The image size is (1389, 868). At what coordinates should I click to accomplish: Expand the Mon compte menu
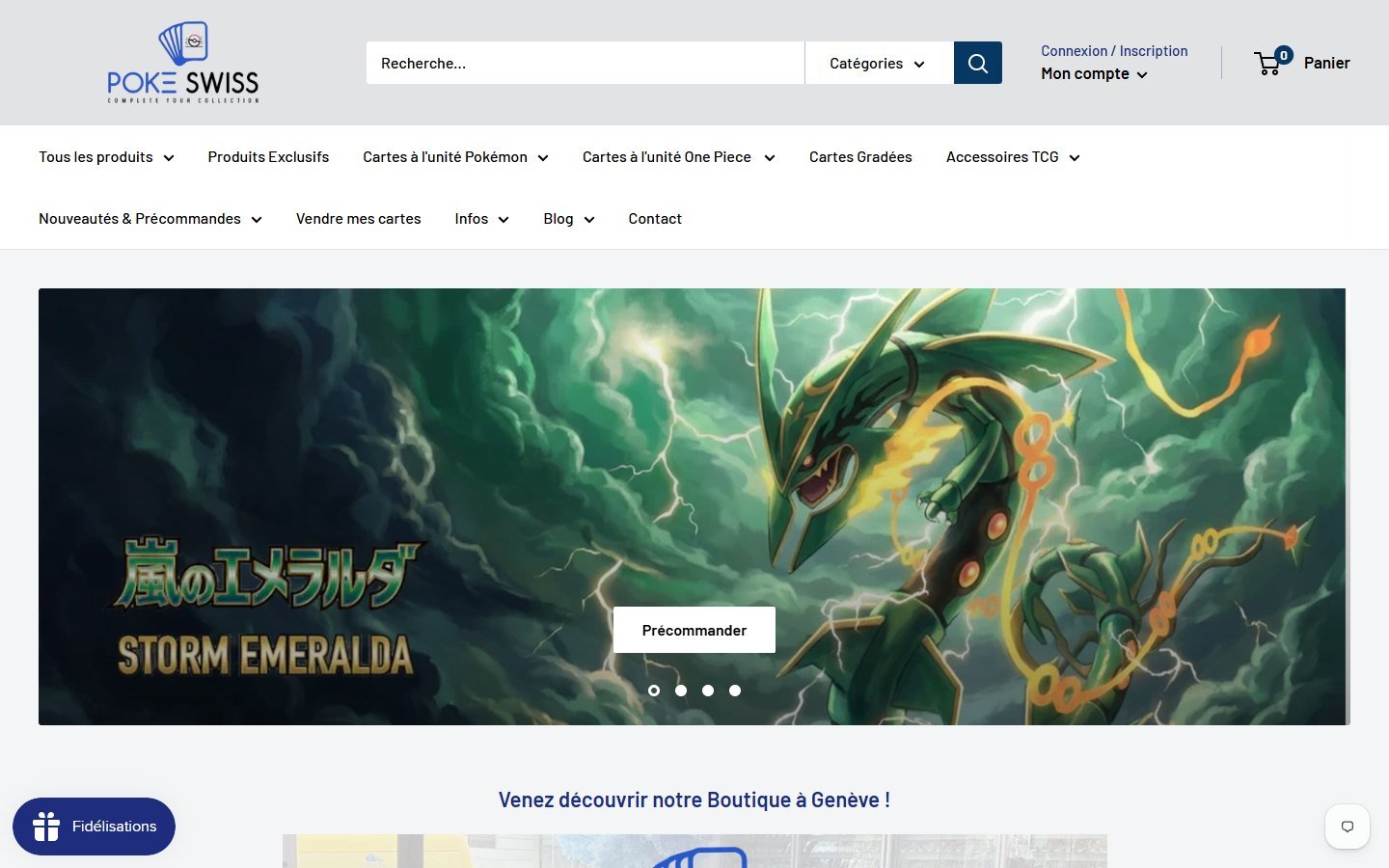(1094, 74)
